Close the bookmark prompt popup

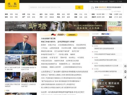click(x=122, y=5)
